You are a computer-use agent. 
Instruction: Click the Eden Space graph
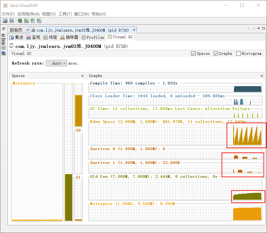click(x=175, y=135)
